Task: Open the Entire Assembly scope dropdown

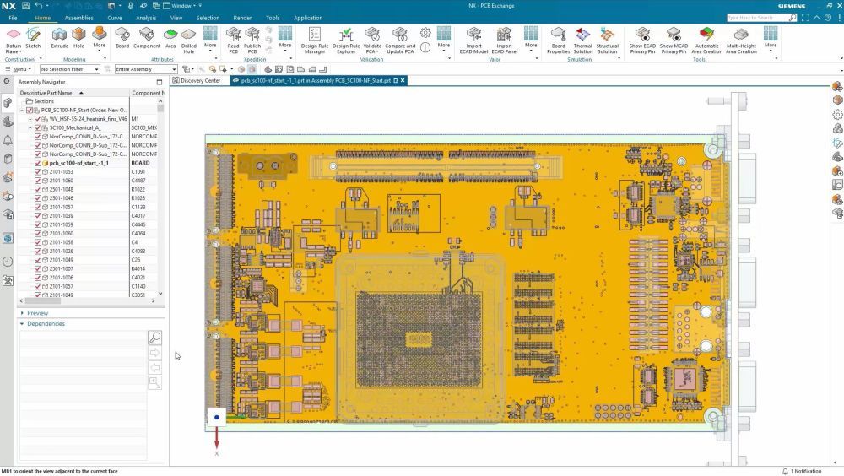Action: (146, 69)
